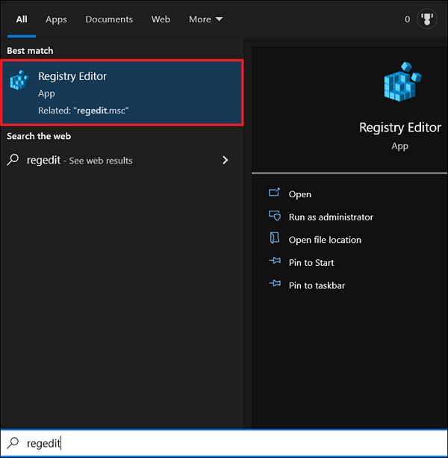Click Open in the action list
448x458 pixels.
(x=299, y=194)
